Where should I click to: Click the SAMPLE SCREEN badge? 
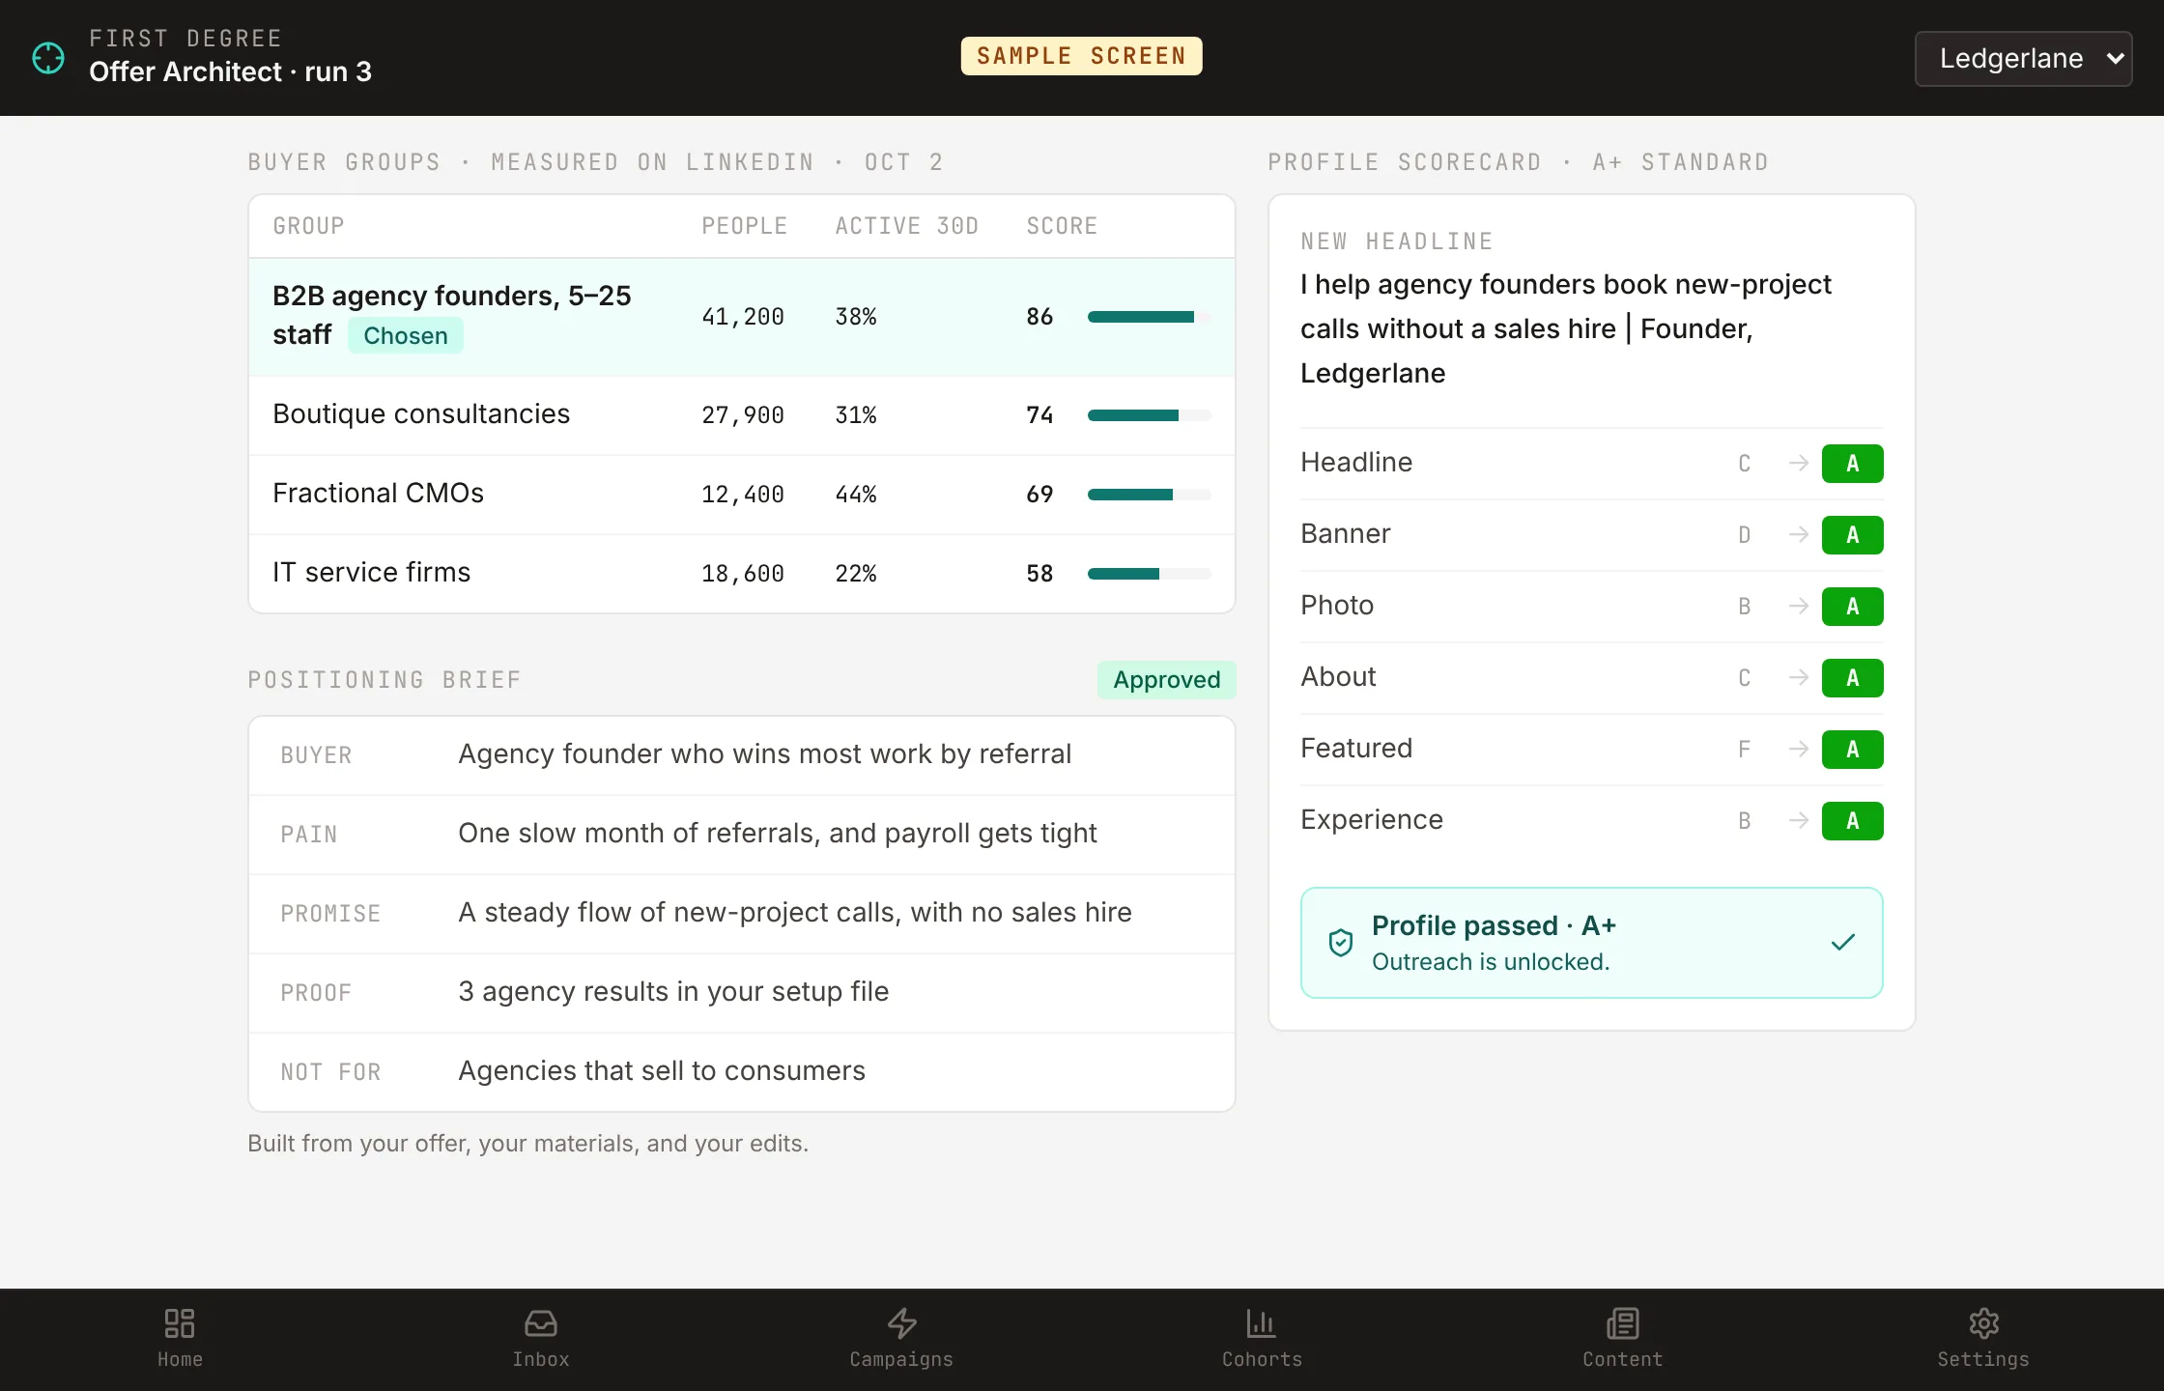(1081, 56)
